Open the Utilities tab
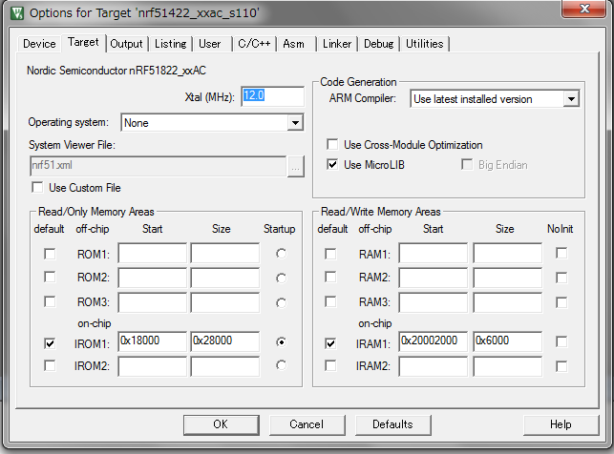The width and height of the screenshot is (614, 454). coord(425,44)
